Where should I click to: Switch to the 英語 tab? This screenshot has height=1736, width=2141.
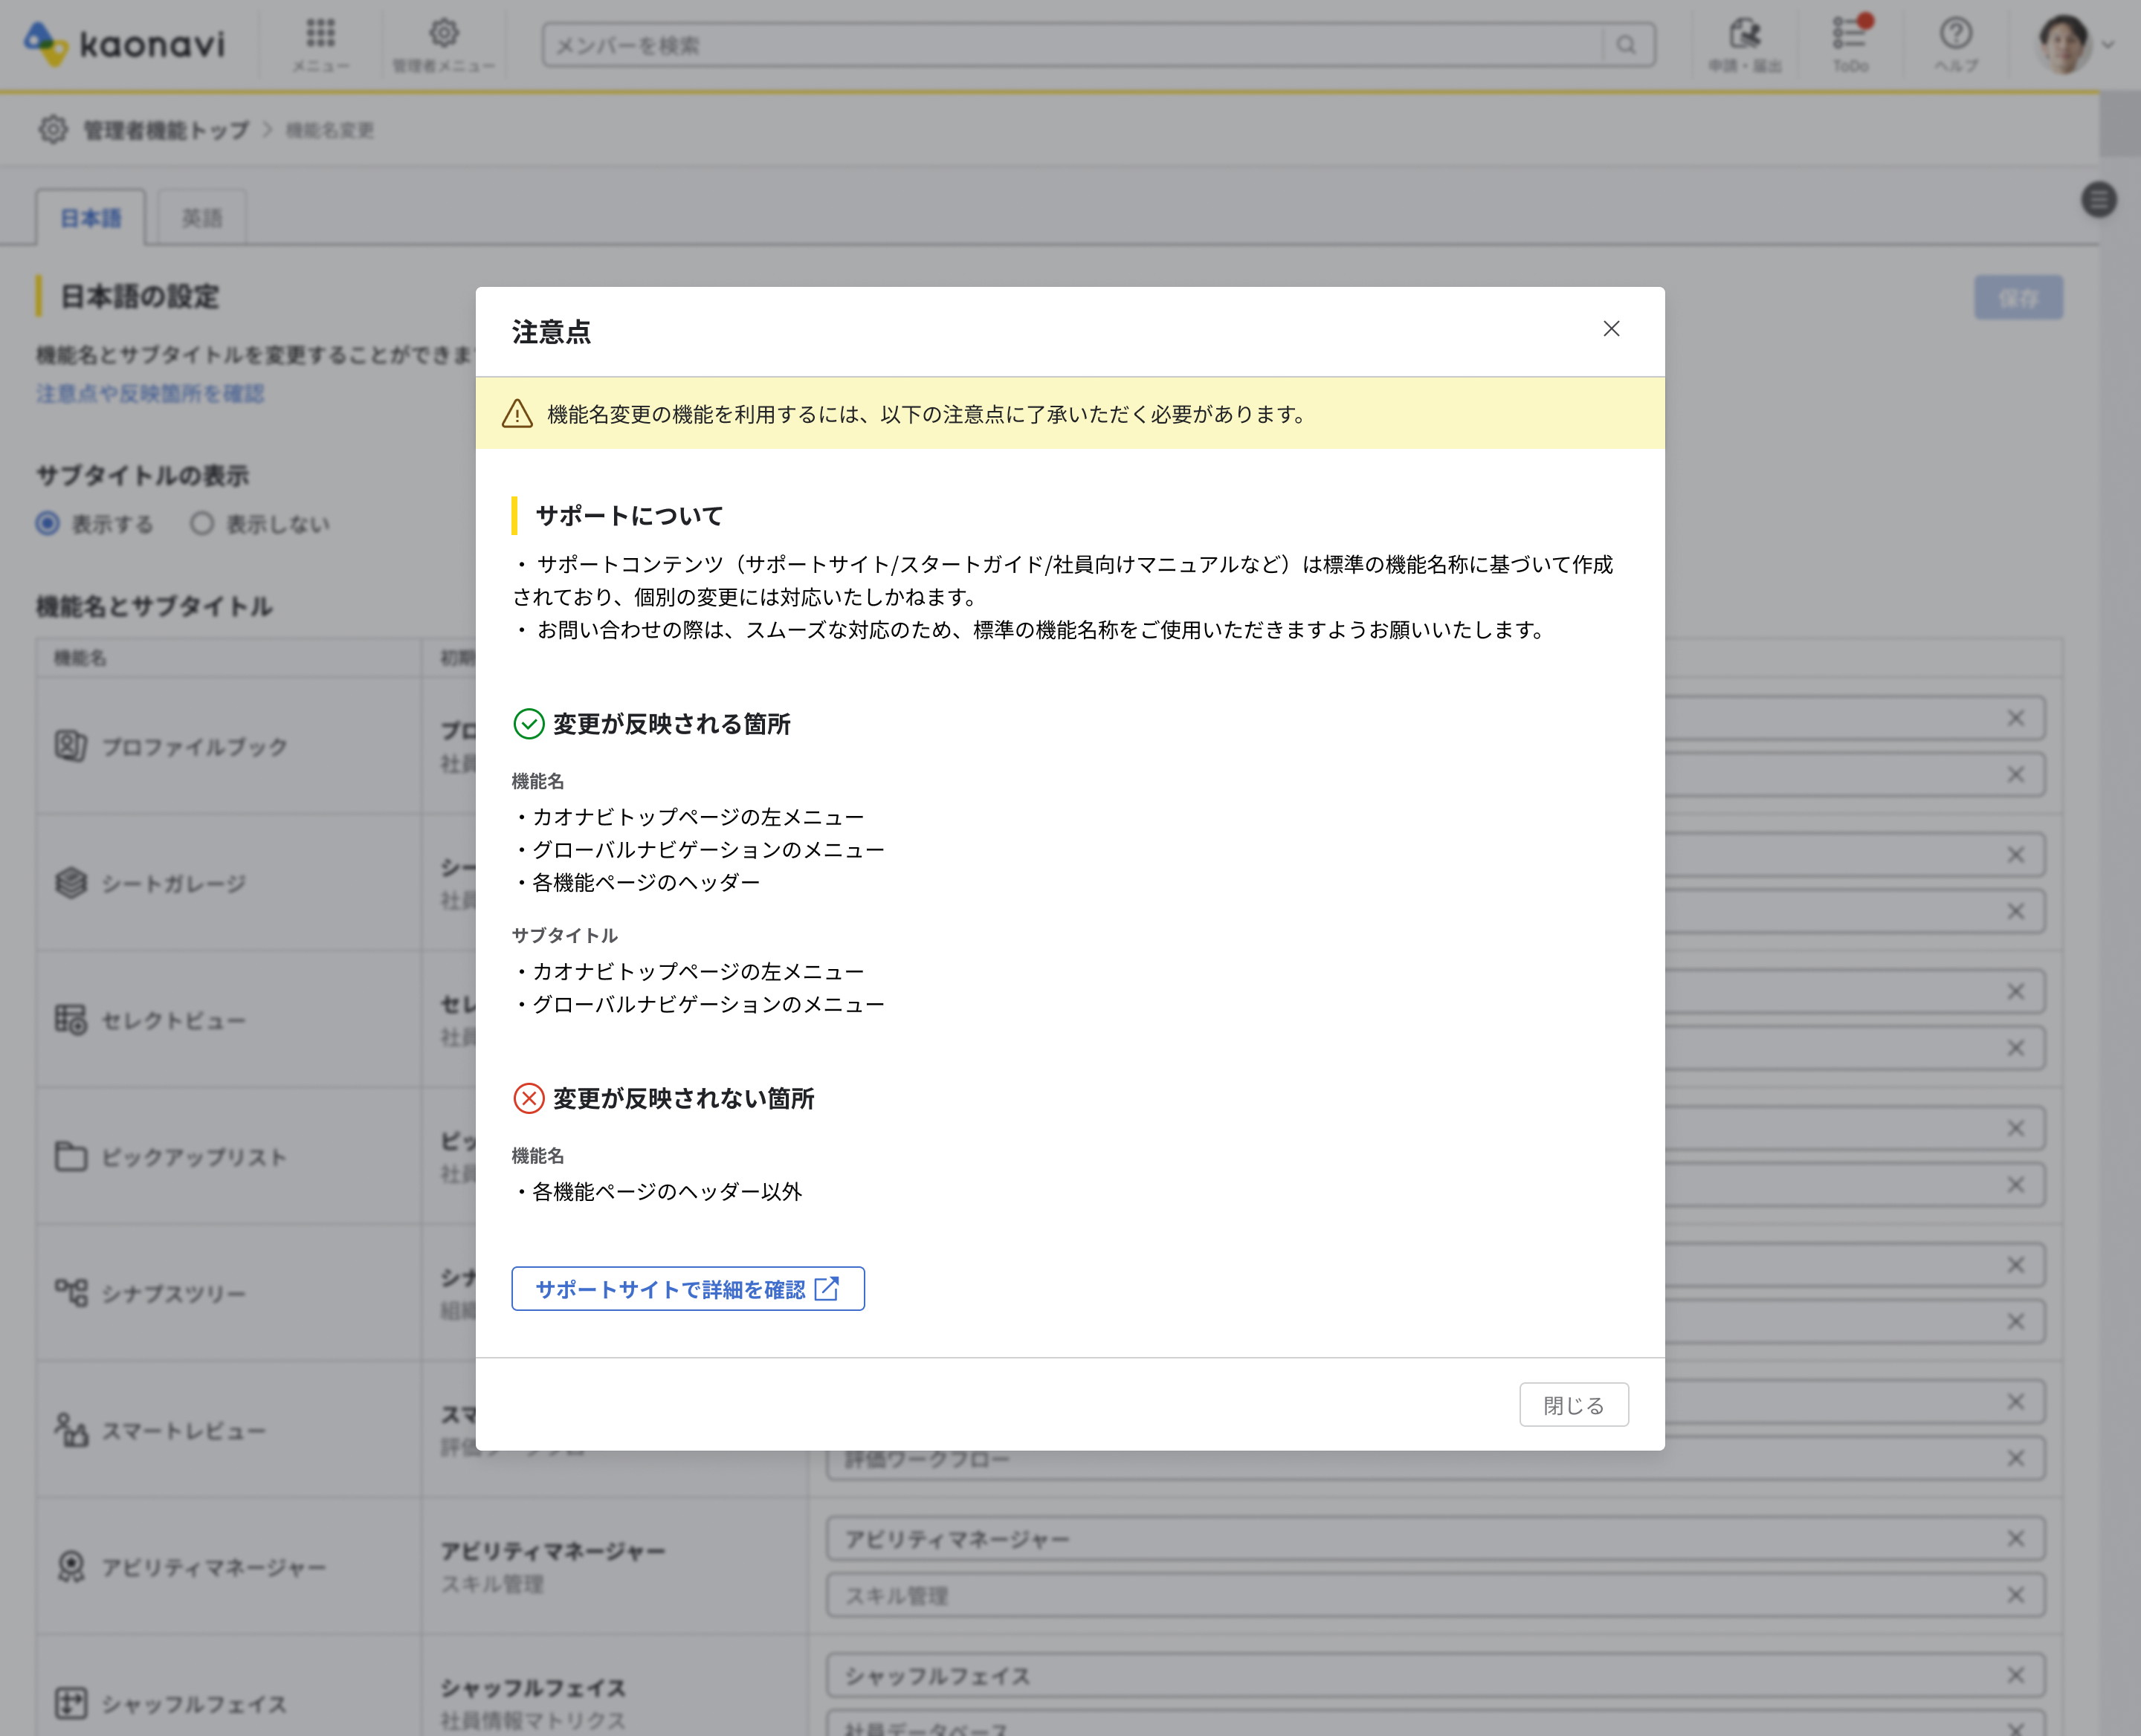[201, 218]
